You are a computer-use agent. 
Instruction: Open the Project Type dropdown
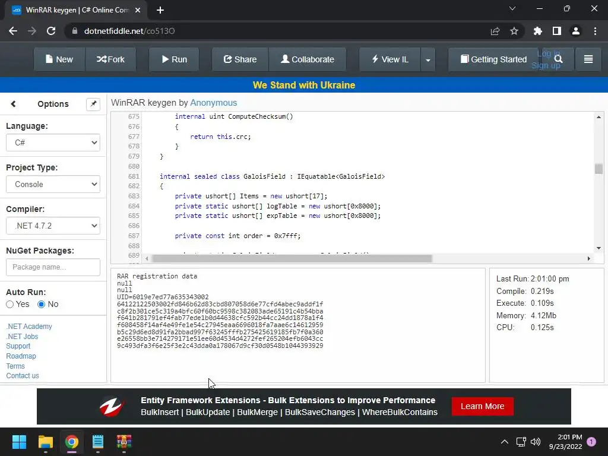(x=53, y=184)
